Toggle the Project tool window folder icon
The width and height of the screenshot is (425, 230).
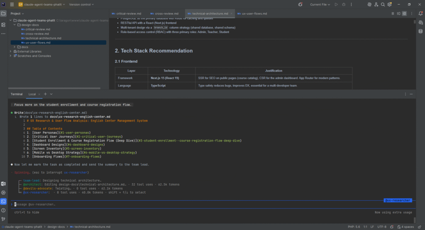(3, 13)
